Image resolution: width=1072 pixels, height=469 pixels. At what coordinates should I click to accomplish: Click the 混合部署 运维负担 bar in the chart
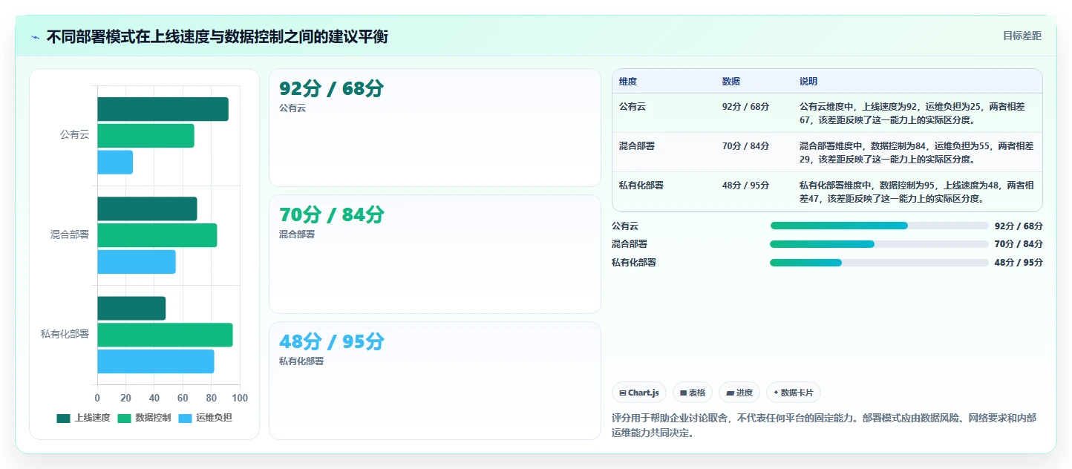point(137,262)
